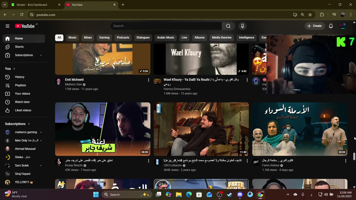
Task: Click the Chrome back arrow
Action: click(5, 15)
